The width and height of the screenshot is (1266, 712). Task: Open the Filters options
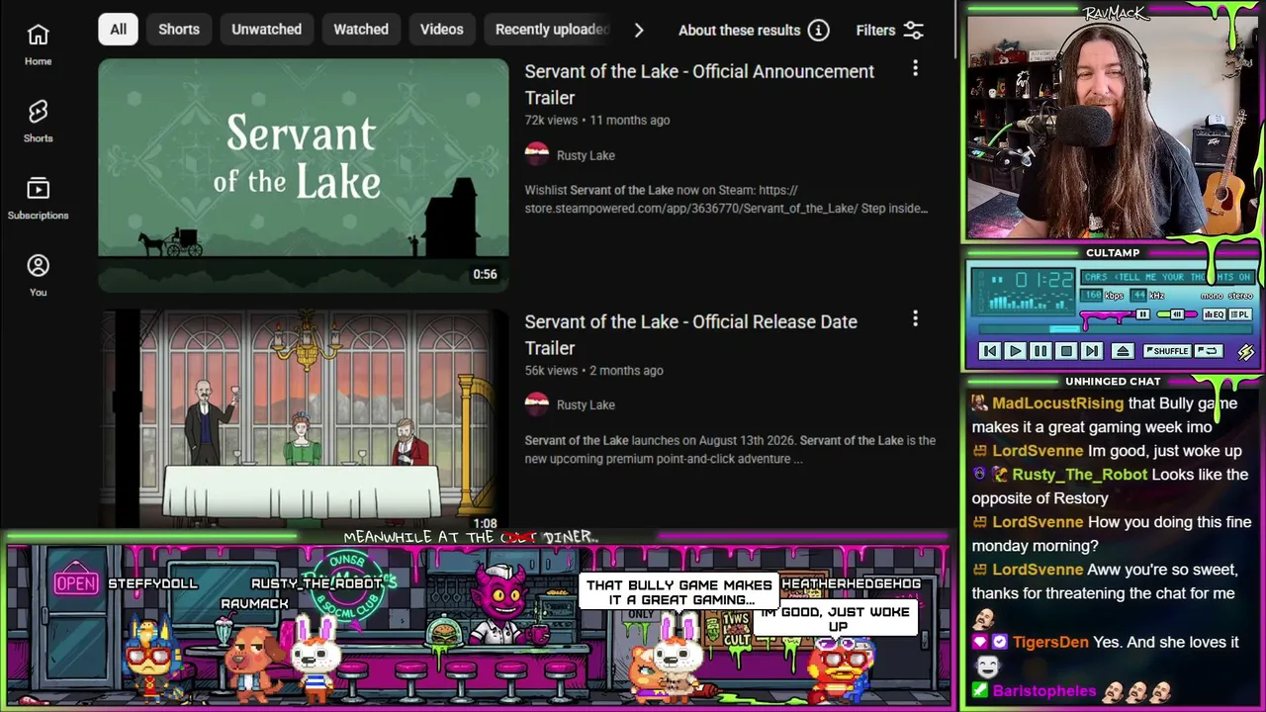point(890,30)
